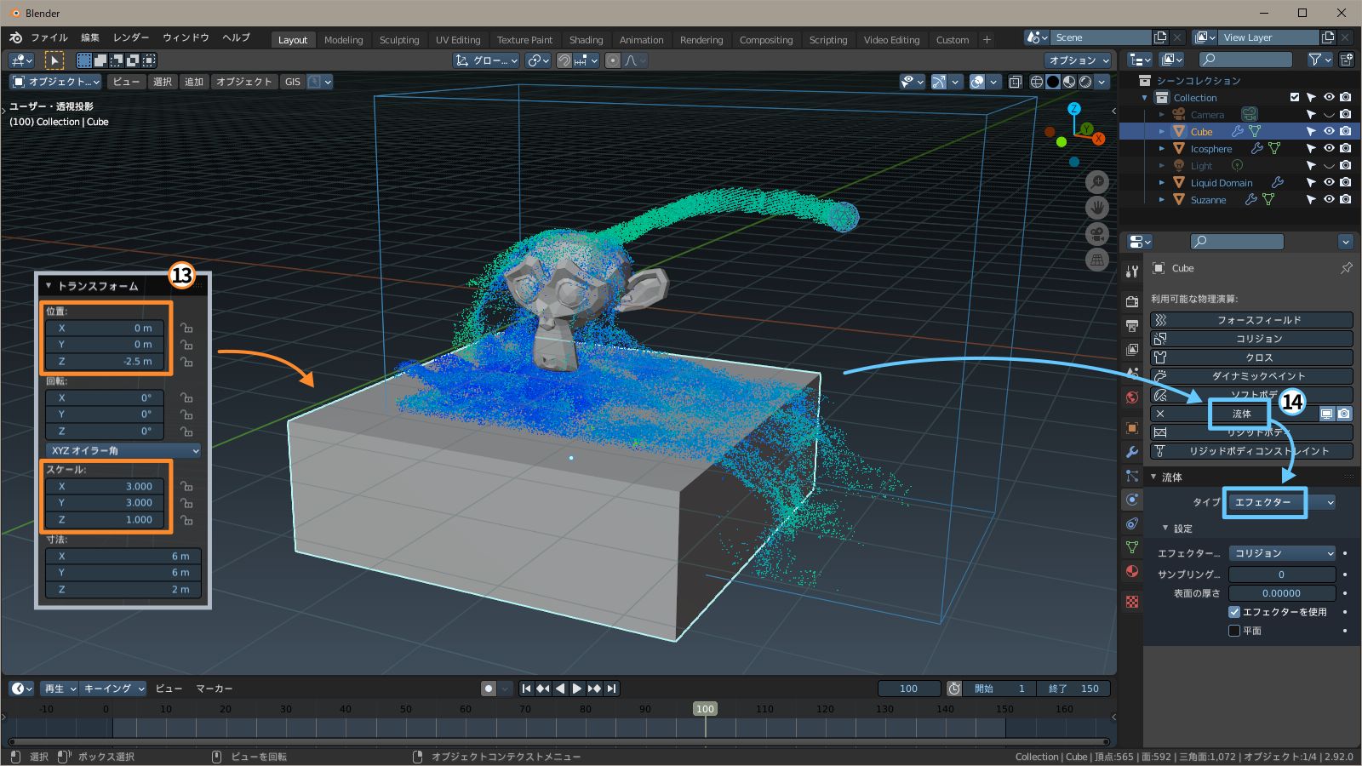Open the エフェクター type コリジョン dropdown
Screen dimensions: 1362x766
[1282, 553]
